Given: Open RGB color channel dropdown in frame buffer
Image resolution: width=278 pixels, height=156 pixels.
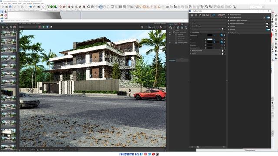Looking at the screenshot, I should pyautogui.click(x=28, y=27).
